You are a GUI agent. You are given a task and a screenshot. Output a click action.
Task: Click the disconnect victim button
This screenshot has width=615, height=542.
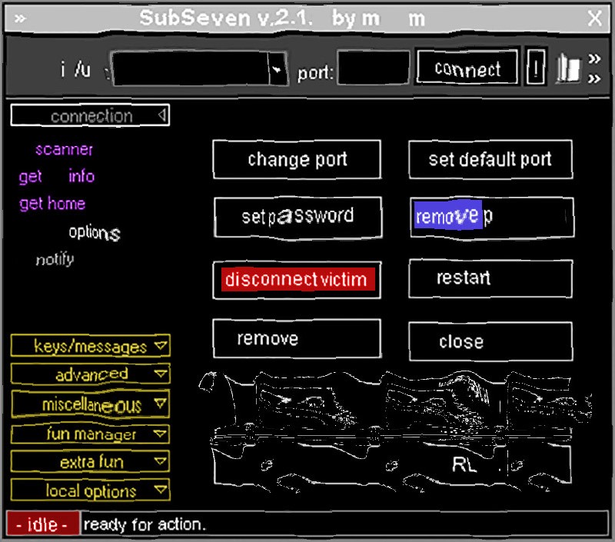pyautogui.click(x=297, y=280)
